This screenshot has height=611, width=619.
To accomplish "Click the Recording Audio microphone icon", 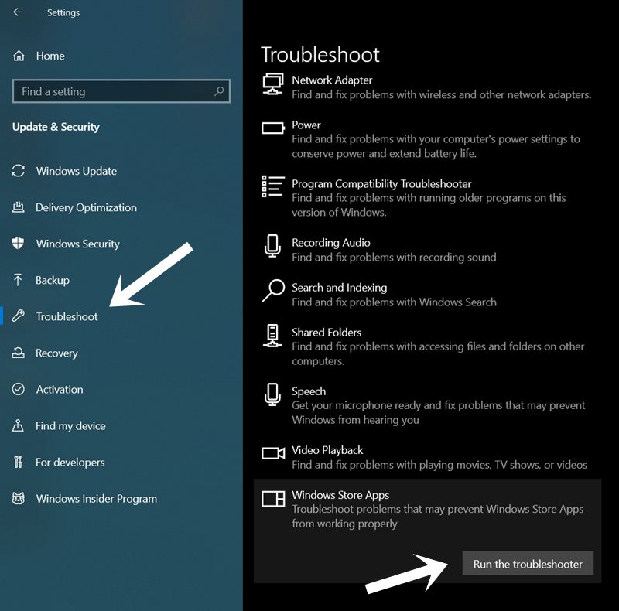I will [x=272, y=246].
